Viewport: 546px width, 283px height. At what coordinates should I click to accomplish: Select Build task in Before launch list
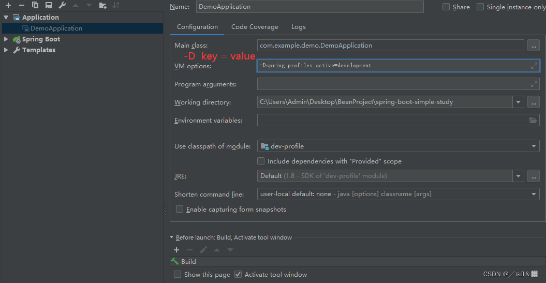[358, 261]
